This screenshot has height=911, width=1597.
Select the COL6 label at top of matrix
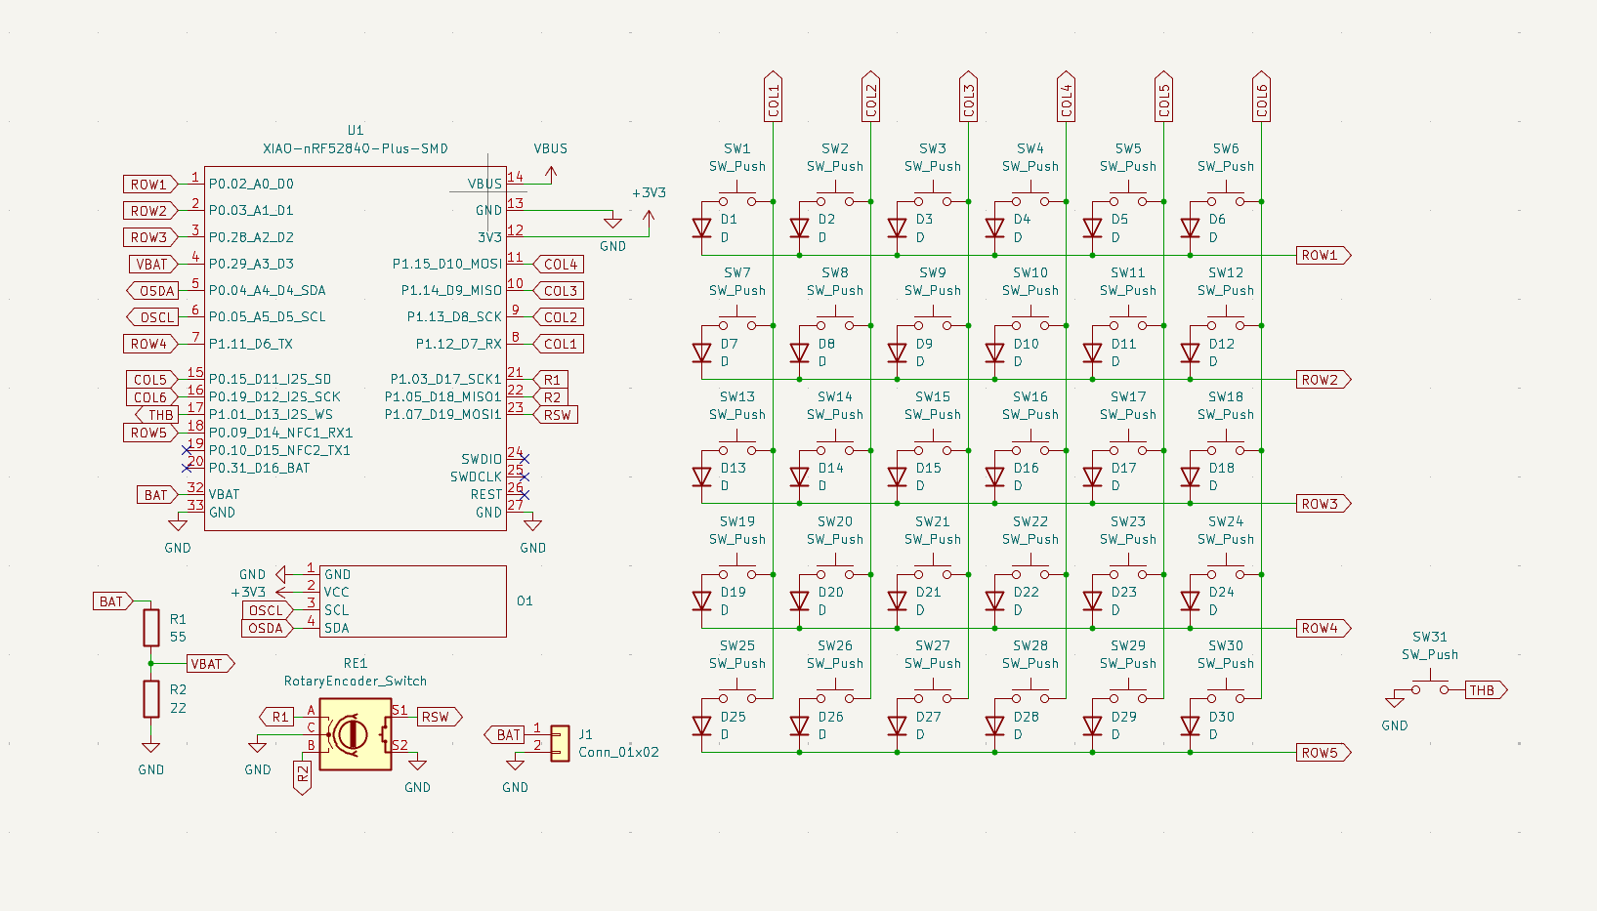click(1261, 96)
